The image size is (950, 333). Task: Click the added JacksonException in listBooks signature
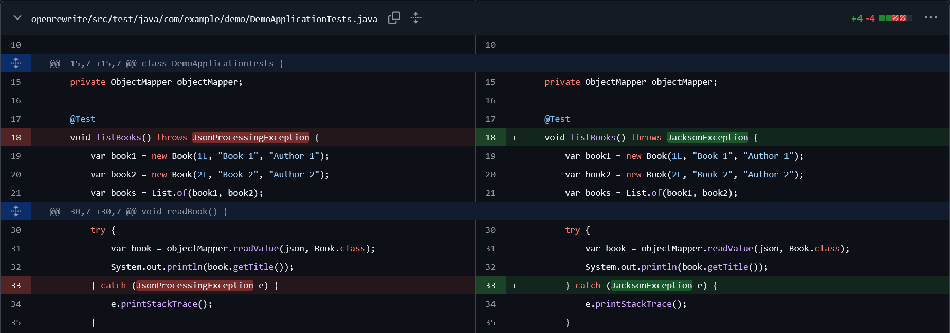(707, 137)
